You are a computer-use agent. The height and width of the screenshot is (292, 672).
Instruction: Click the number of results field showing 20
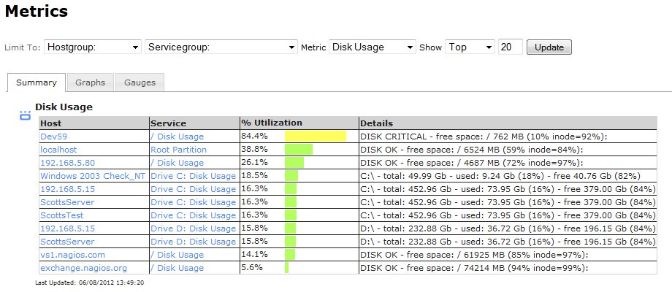[x=511, y=47]
